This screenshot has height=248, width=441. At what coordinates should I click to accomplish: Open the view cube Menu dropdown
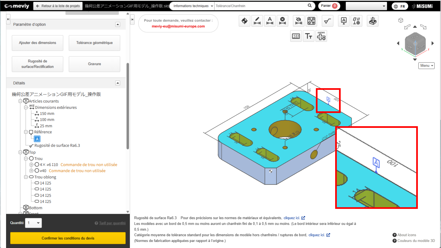(x=426, y=66)
